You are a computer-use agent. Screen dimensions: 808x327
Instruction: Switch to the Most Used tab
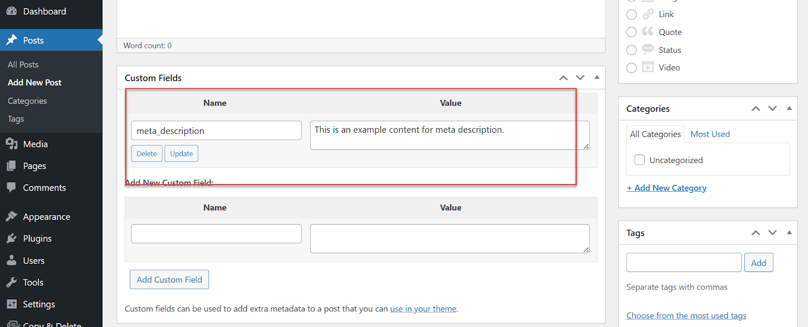point(710,134)
